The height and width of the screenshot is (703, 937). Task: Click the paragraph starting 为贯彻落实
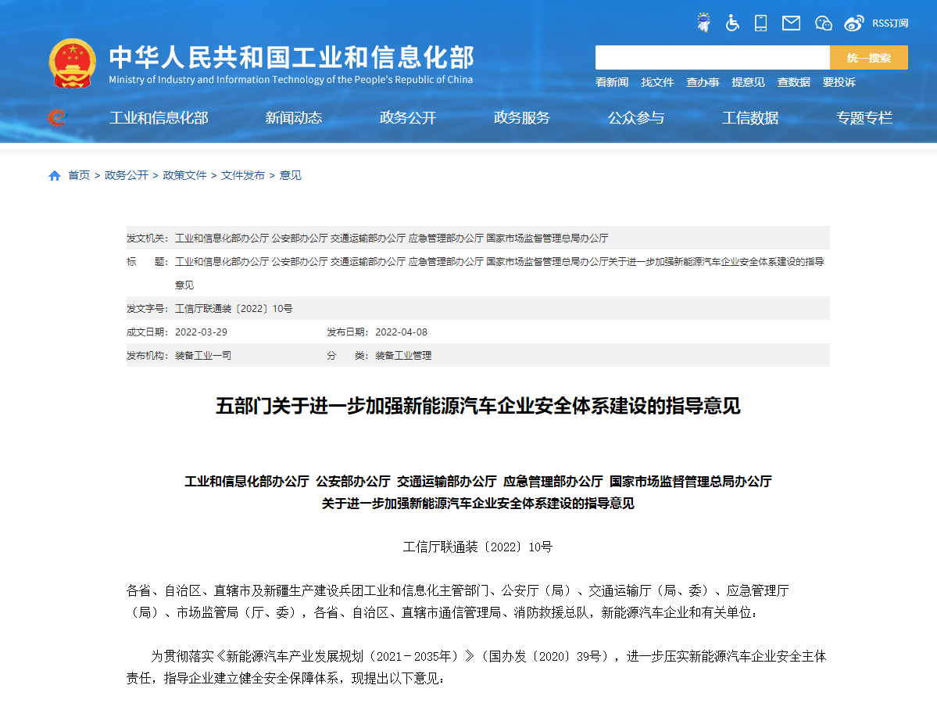point(477,667)
